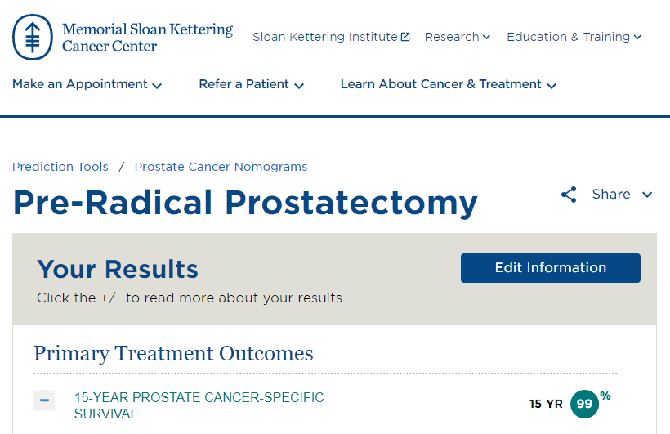This screenshot has height=434, width=670.
Task: Click the 99 percent survival badge
Action: click(584, 404)
